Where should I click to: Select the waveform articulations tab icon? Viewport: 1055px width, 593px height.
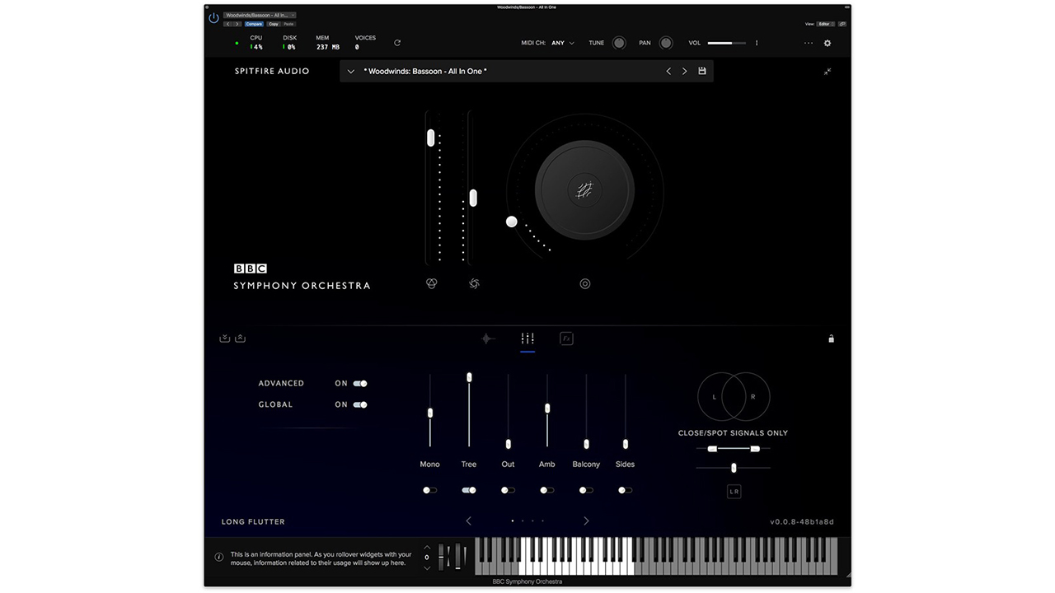point(487,339)
